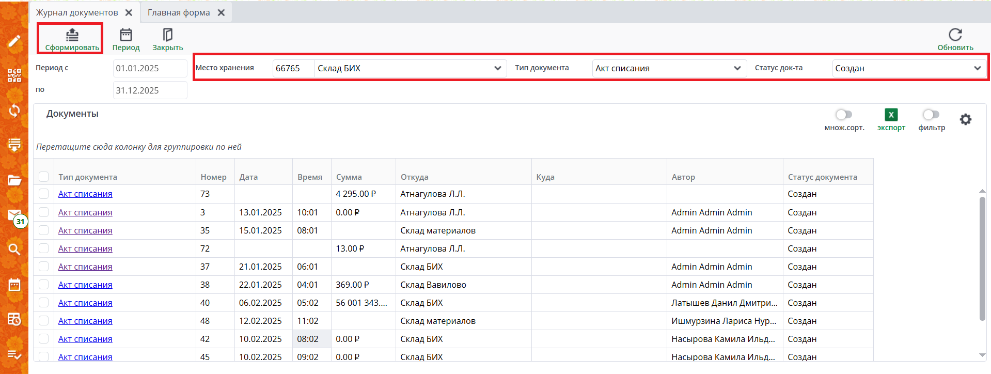Viewport: 991px width, 374px height.
Task: Export table via Excel экспорт icon
Action: 891,115
